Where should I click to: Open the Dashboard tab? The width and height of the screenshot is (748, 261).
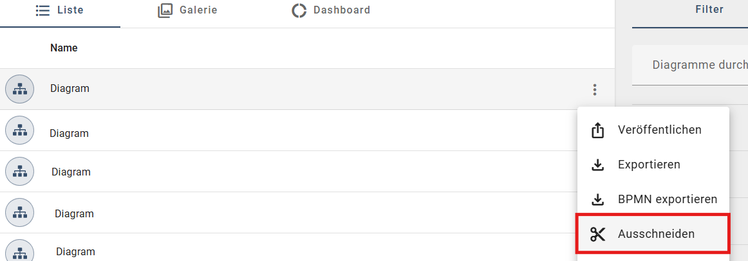point(341,10)
